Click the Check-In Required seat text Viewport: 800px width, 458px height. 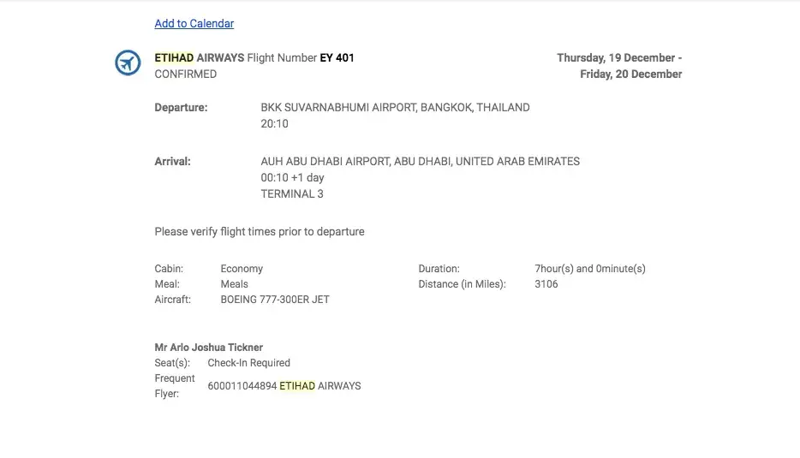coord(248,363)
